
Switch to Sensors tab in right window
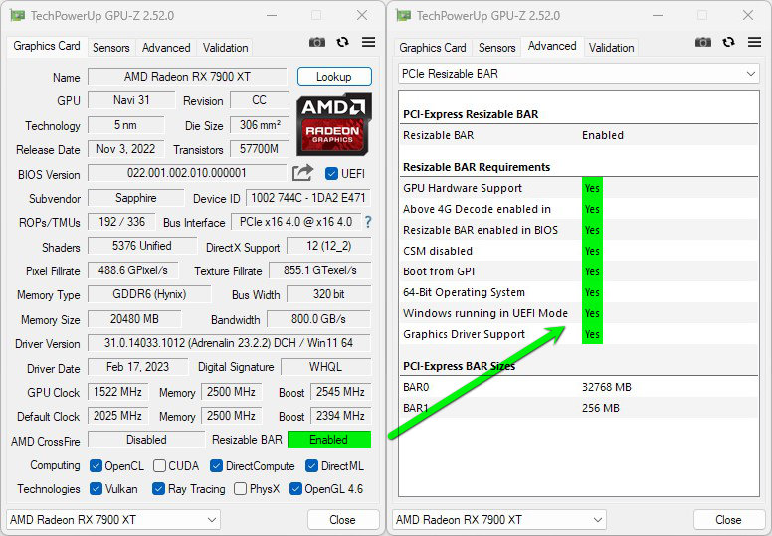pyautogui.click(x=496, y=48)
